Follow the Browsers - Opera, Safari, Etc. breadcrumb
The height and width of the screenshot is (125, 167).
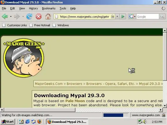coord(111,84)
